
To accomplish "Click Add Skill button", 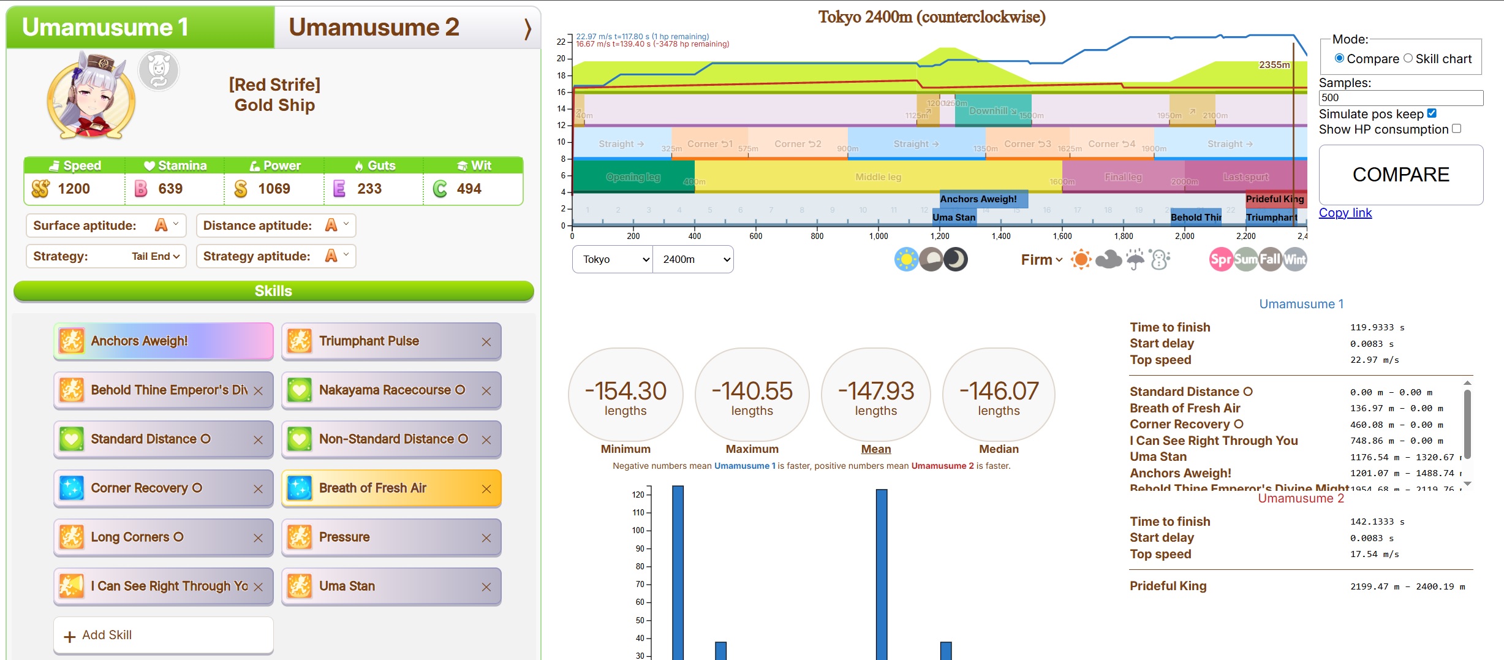I will (163, 635).
